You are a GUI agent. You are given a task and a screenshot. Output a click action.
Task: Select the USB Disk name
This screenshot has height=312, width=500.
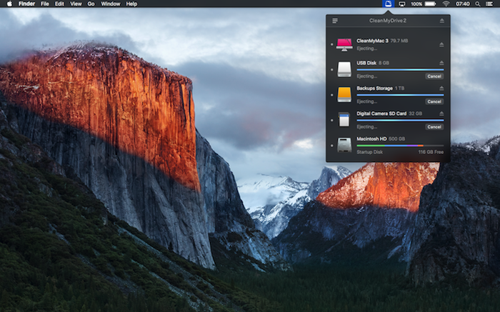tap(366, 63)
